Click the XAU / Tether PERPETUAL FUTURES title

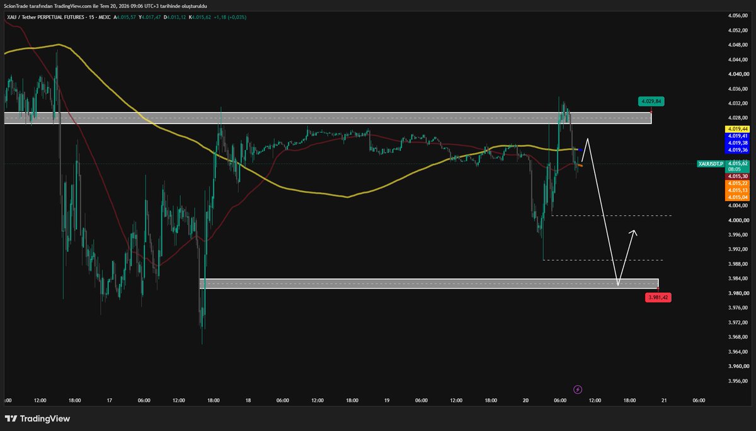[x=49, y=17]
